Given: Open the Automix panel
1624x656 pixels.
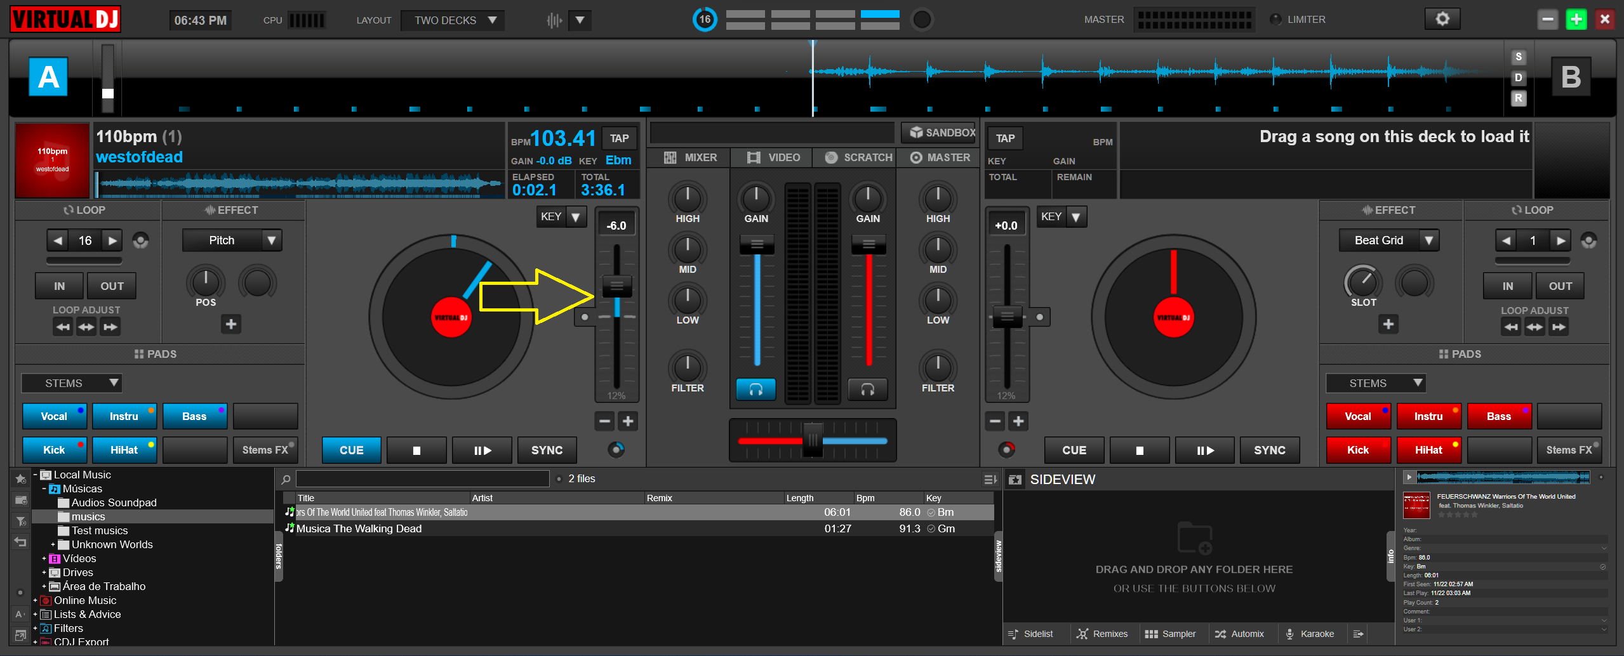Looking at the screenshot, I should tap(1239, 634).
